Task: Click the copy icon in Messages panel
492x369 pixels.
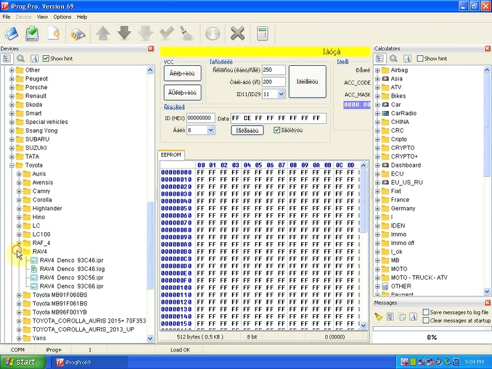Action: point(402,317)
